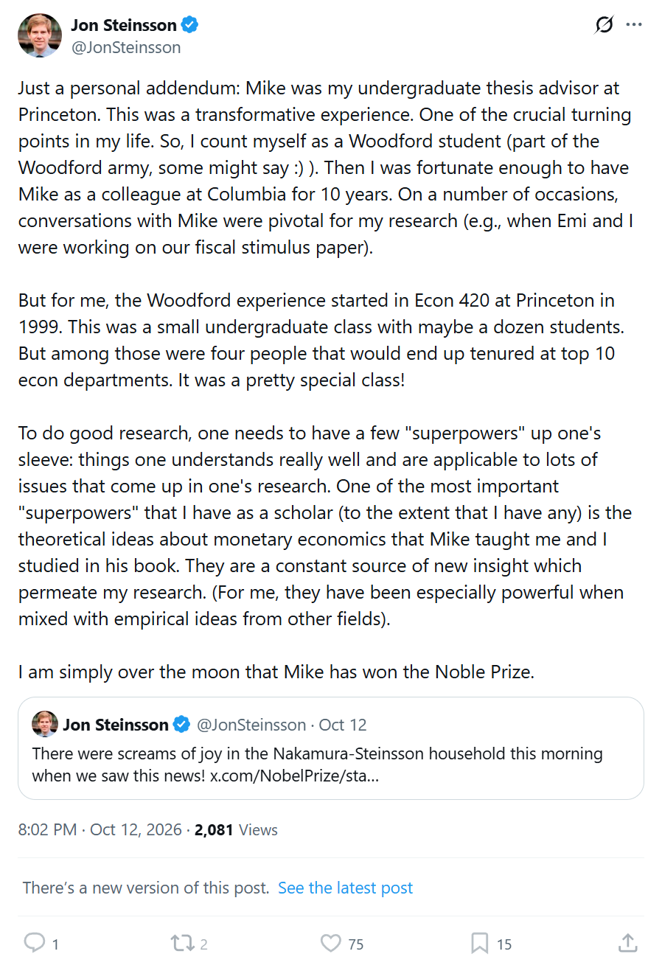Viewport: 662px width, 968px height.
Task: Click the Grok slash-circle icon at top
Action: pos(603,25)
